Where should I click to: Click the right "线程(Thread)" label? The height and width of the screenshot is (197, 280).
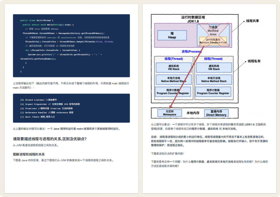[x=213, y=59]
